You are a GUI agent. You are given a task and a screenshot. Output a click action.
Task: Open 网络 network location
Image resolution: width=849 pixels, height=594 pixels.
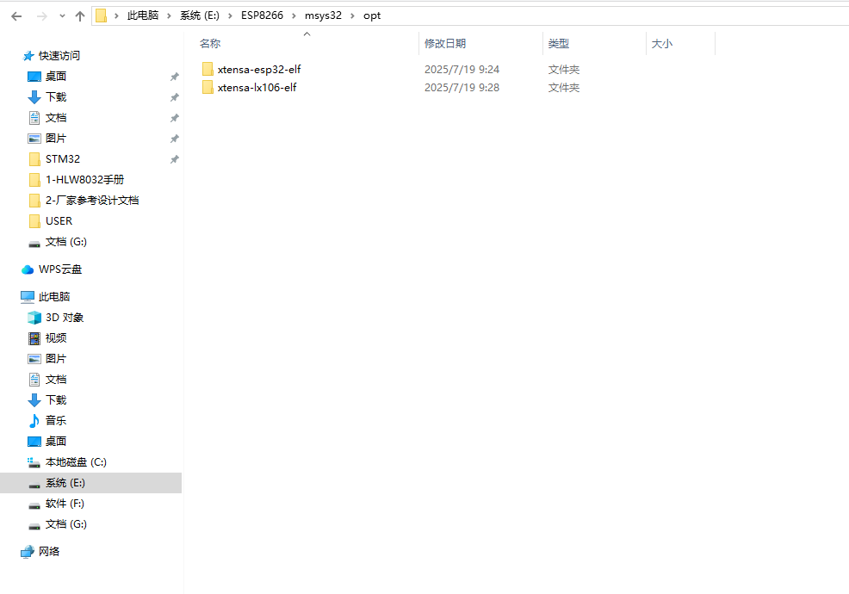(x=49, y=552)
